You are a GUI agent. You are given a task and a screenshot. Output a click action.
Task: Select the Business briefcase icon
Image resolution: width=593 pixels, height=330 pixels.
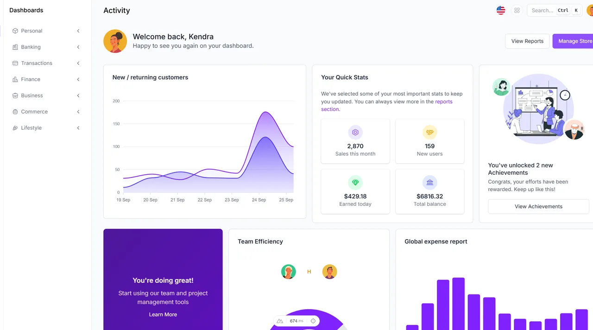pos(14,95)
